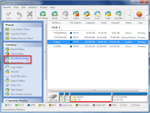Launch Copy Partition Wizard
This screenshot has width=150, height=113.
(x=20, y=29)
